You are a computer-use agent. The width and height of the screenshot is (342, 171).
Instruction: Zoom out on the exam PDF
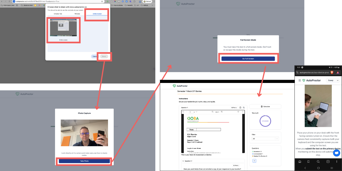[x=213, y=112]
